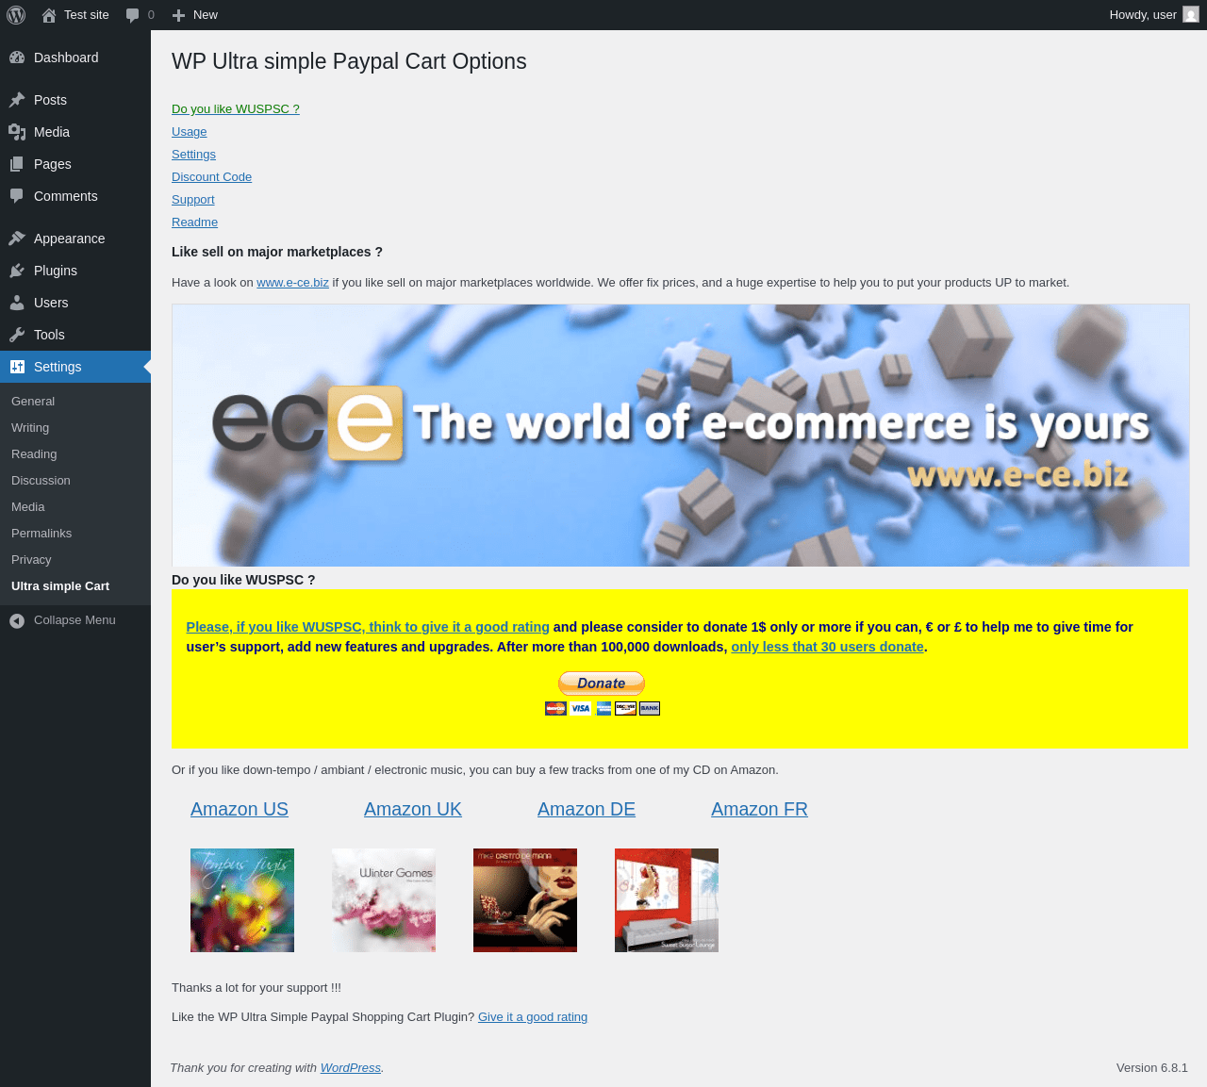This screenshot has width=1207, height=1087.
Task: Open the Amazon US link
Action: pos(240,809)
